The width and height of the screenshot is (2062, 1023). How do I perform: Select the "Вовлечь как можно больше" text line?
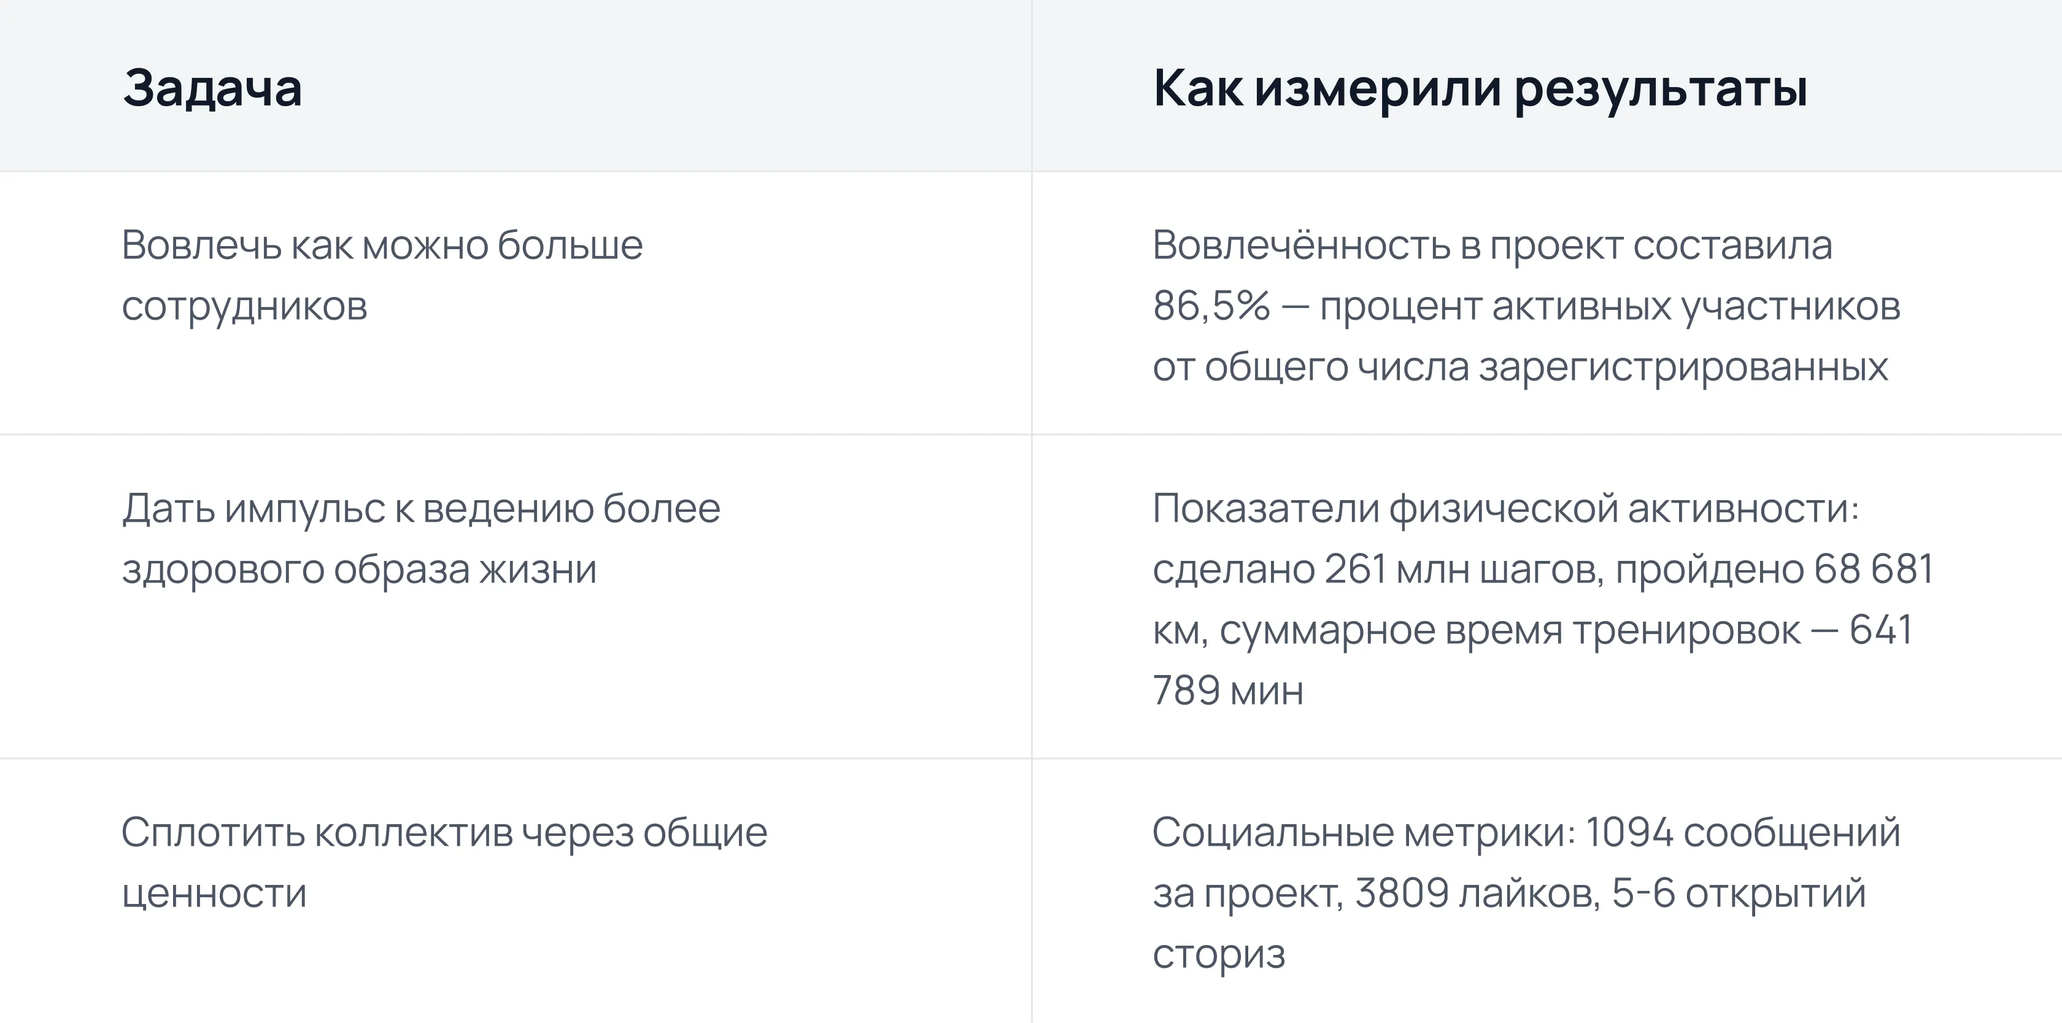point(382,245)
